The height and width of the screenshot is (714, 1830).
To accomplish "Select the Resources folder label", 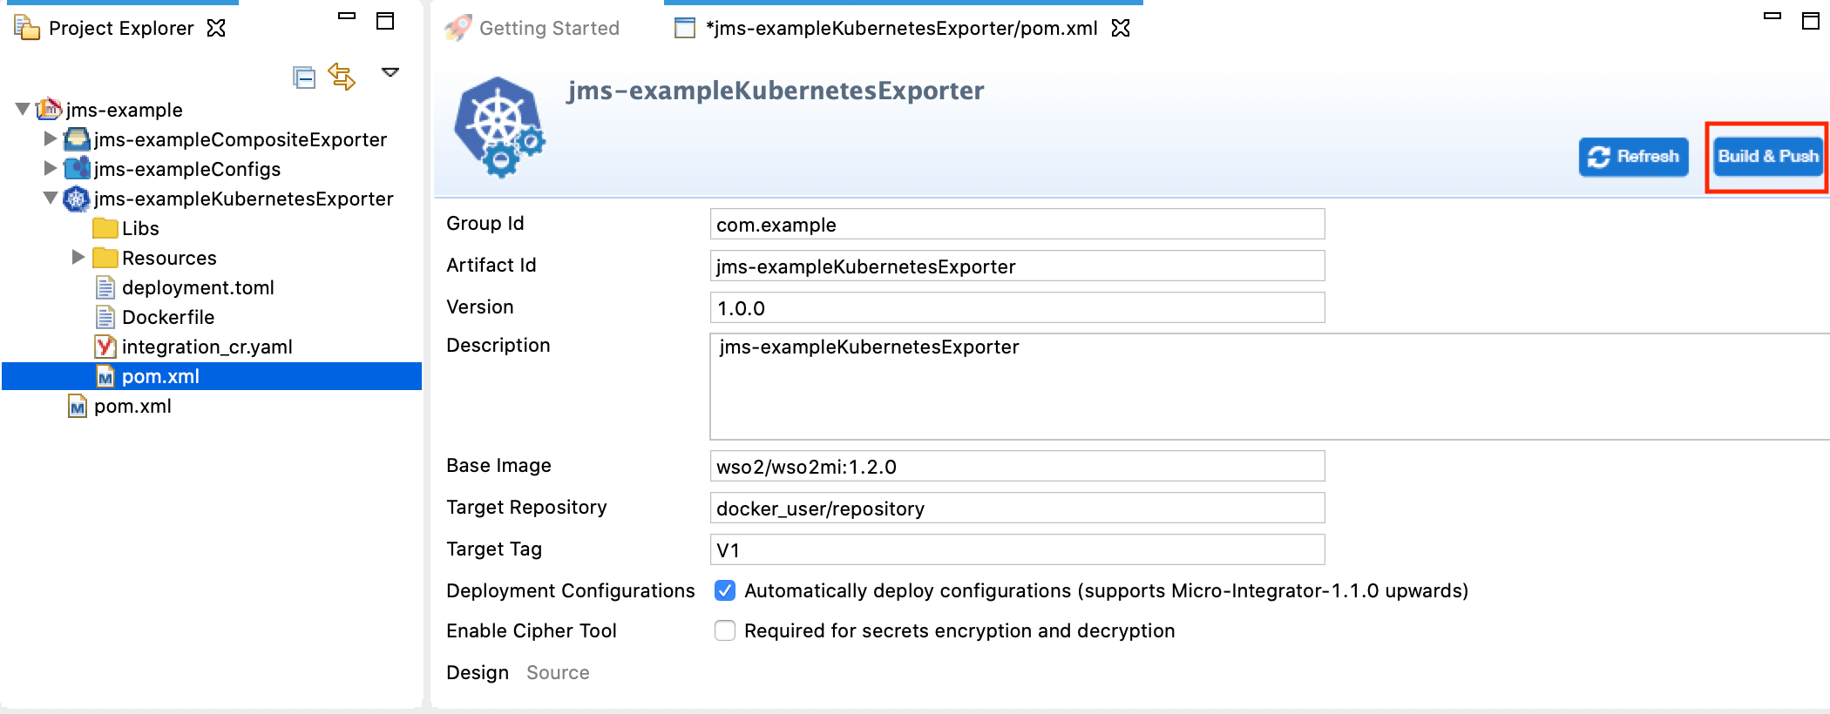I will (x=169, y=258).
